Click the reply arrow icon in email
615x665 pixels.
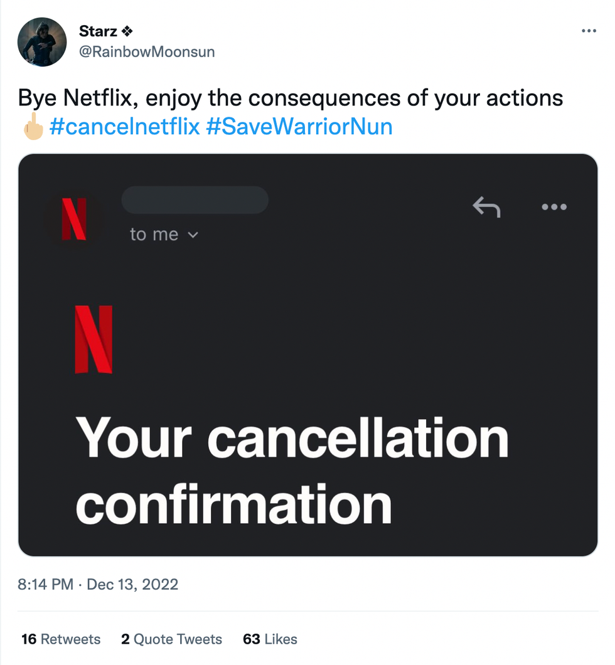(486, 206)
